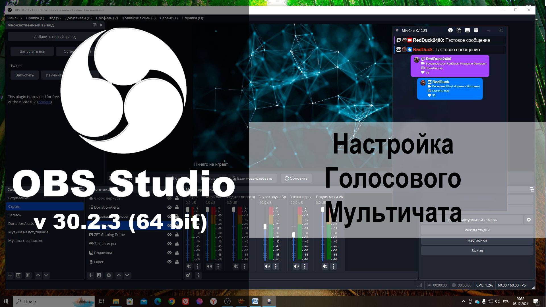Open Подписчики VK channel options menu

pyautogui.click(x=334, y=266)
